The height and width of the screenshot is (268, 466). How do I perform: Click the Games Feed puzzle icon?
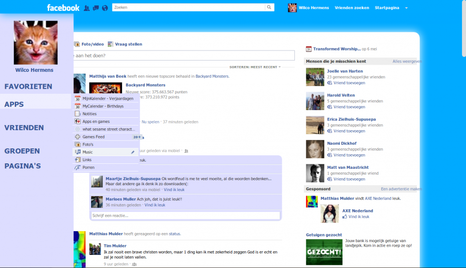click(77, 137)
